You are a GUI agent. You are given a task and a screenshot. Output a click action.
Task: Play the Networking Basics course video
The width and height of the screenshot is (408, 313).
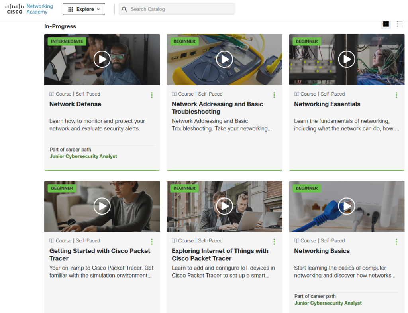(347, 206)
